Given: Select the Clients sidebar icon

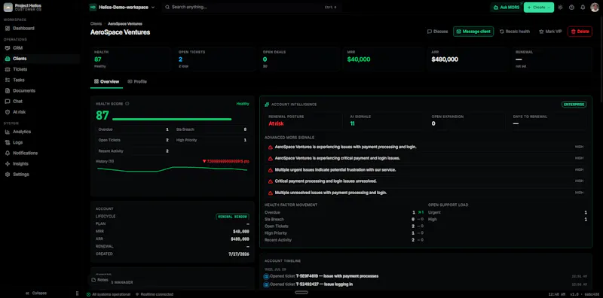Looking at the screenshot, I should click(x=8, y=59).
